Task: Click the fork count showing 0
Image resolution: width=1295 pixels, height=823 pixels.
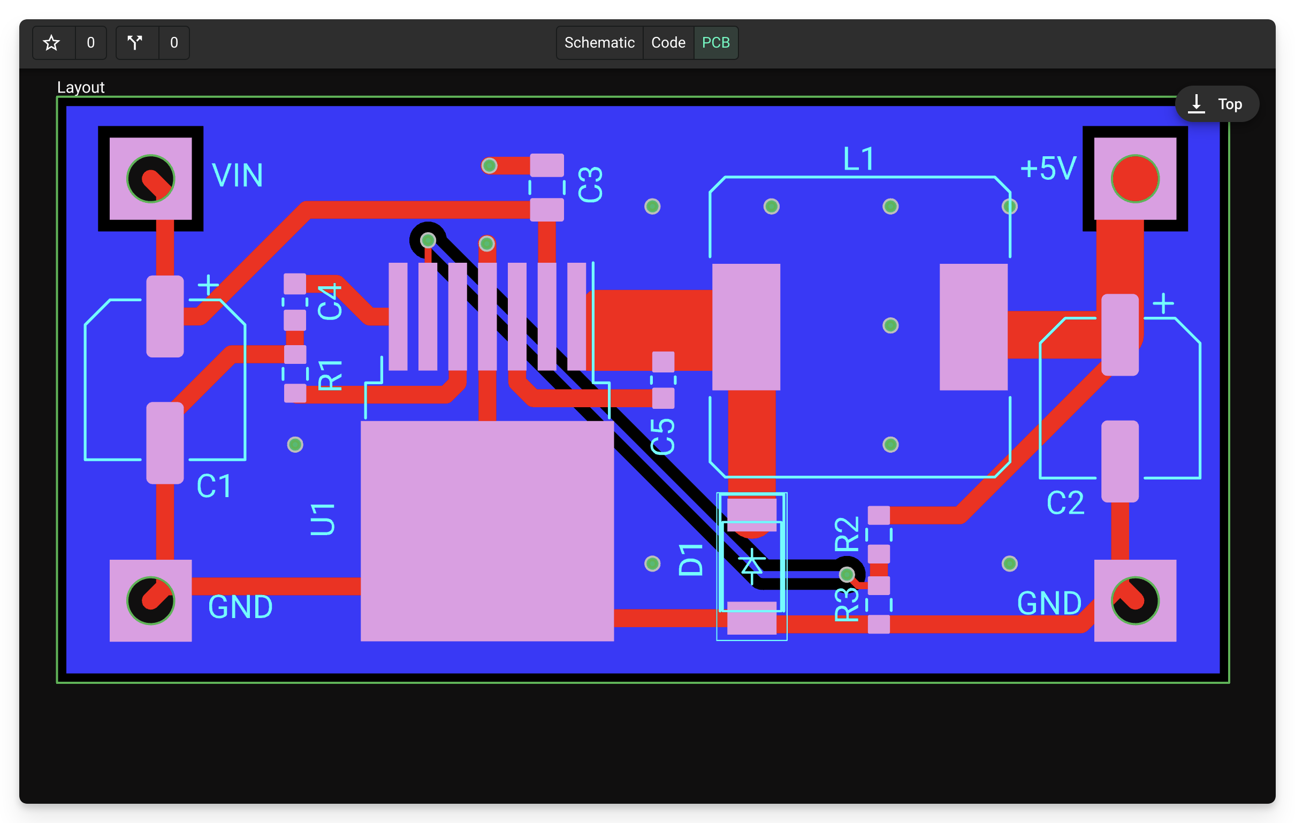Action: pos(174,42)
